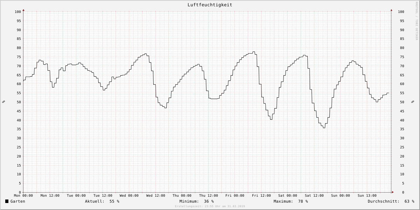Click the Aktuell: 55 % value
420x210 pixels.
click(x=102, y=201)
